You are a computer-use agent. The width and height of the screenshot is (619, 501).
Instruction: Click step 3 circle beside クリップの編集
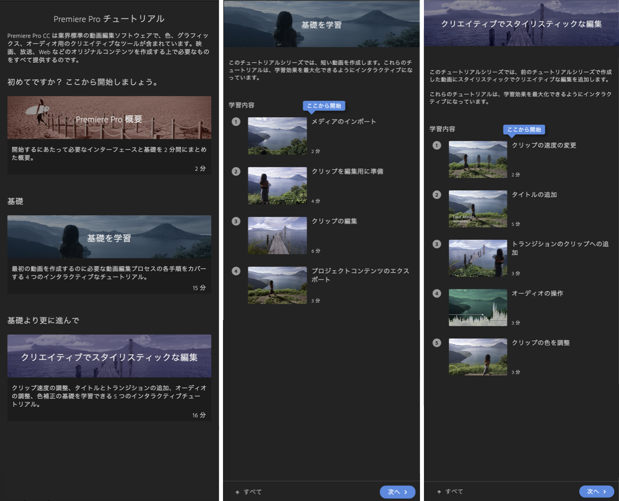[x=236, y=222]
